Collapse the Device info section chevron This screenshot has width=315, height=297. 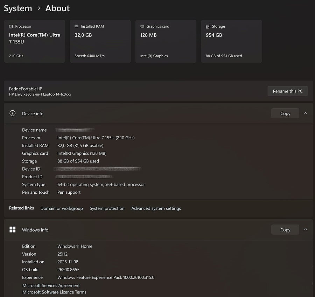coord(305,113)
